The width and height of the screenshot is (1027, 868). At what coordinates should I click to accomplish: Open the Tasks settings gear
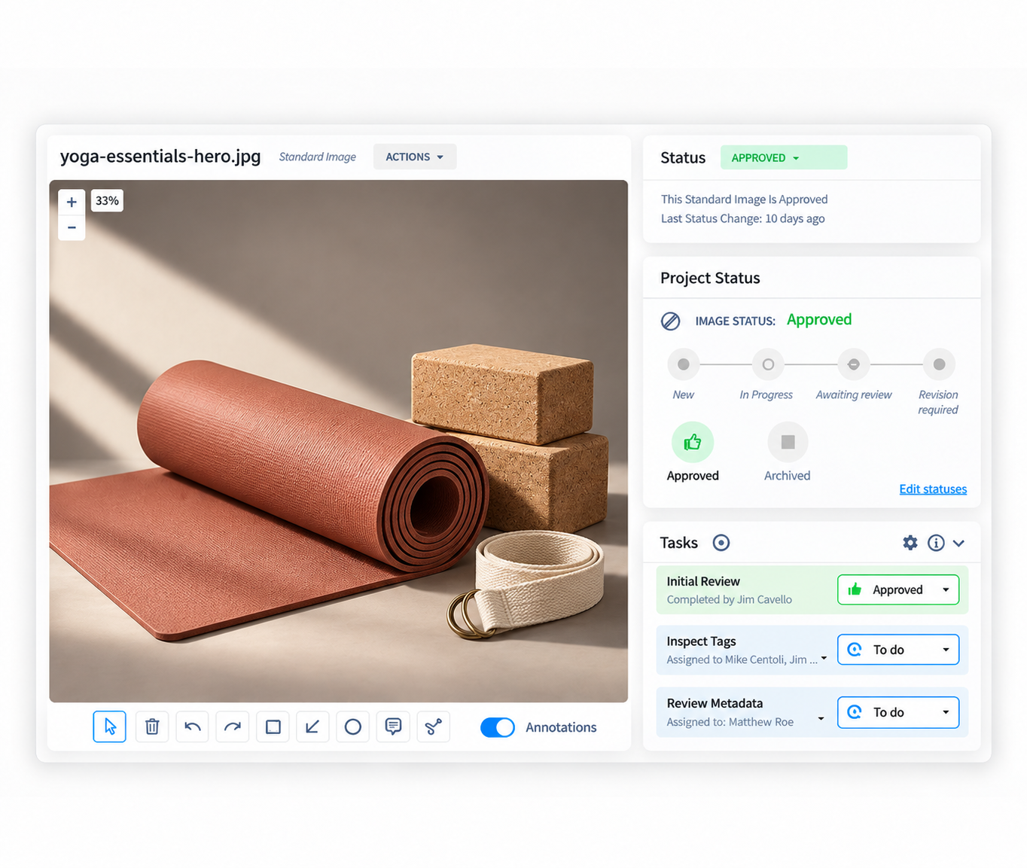click(910, 543)
